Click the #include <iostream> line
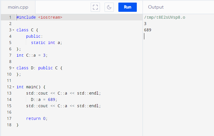Viewport: 214px width, 136px height. click(39, 17)
